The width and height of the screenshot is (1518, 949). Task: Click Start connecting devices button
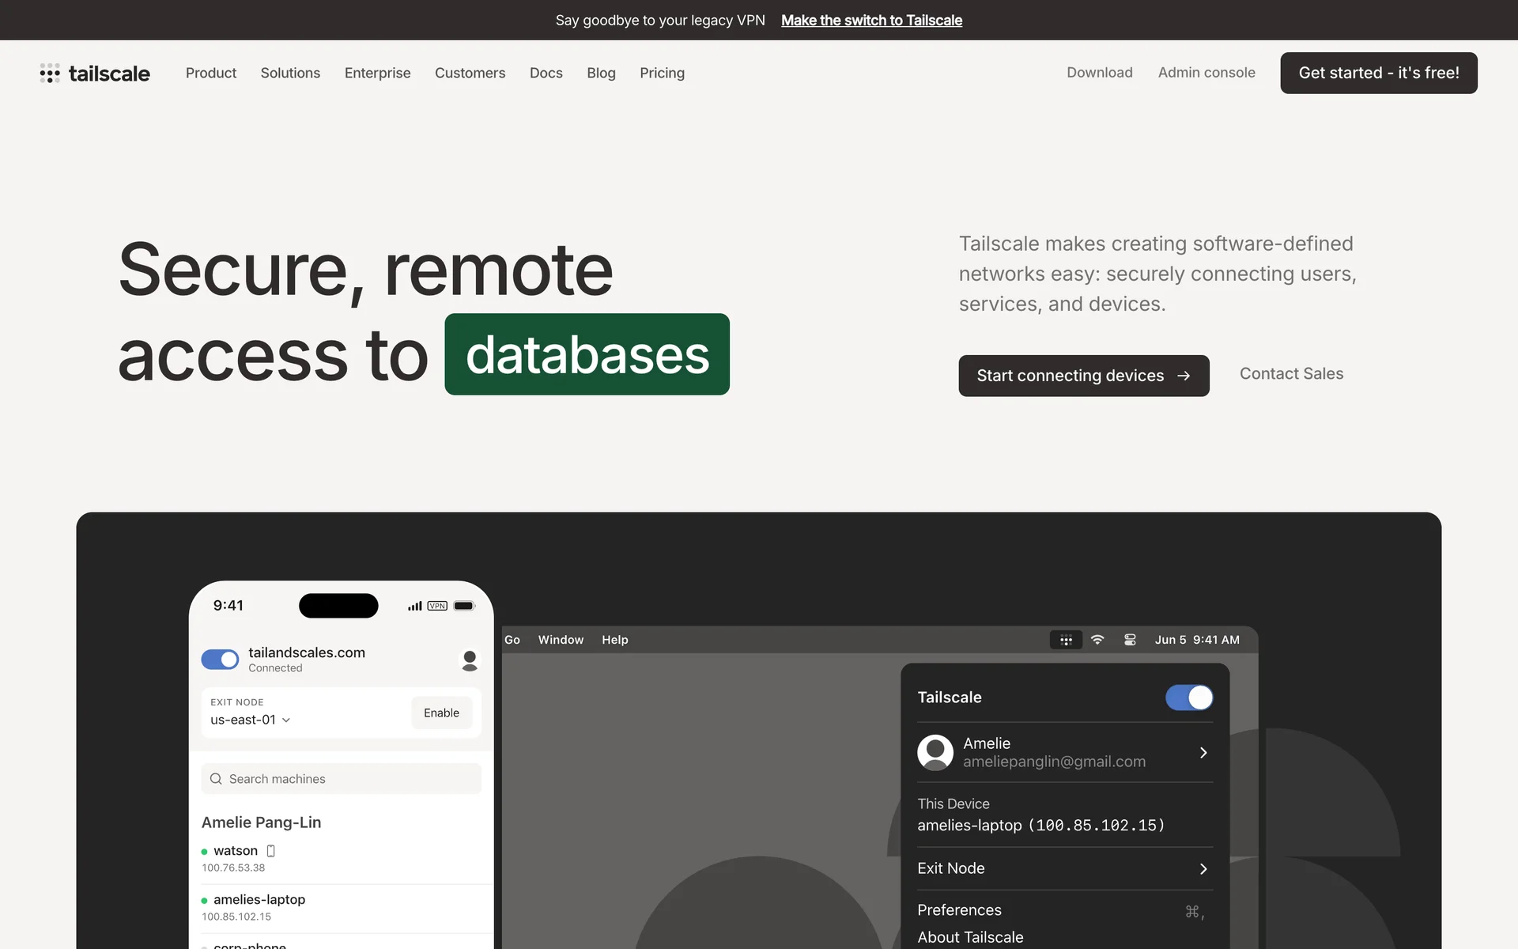[x=1083, y=376]
